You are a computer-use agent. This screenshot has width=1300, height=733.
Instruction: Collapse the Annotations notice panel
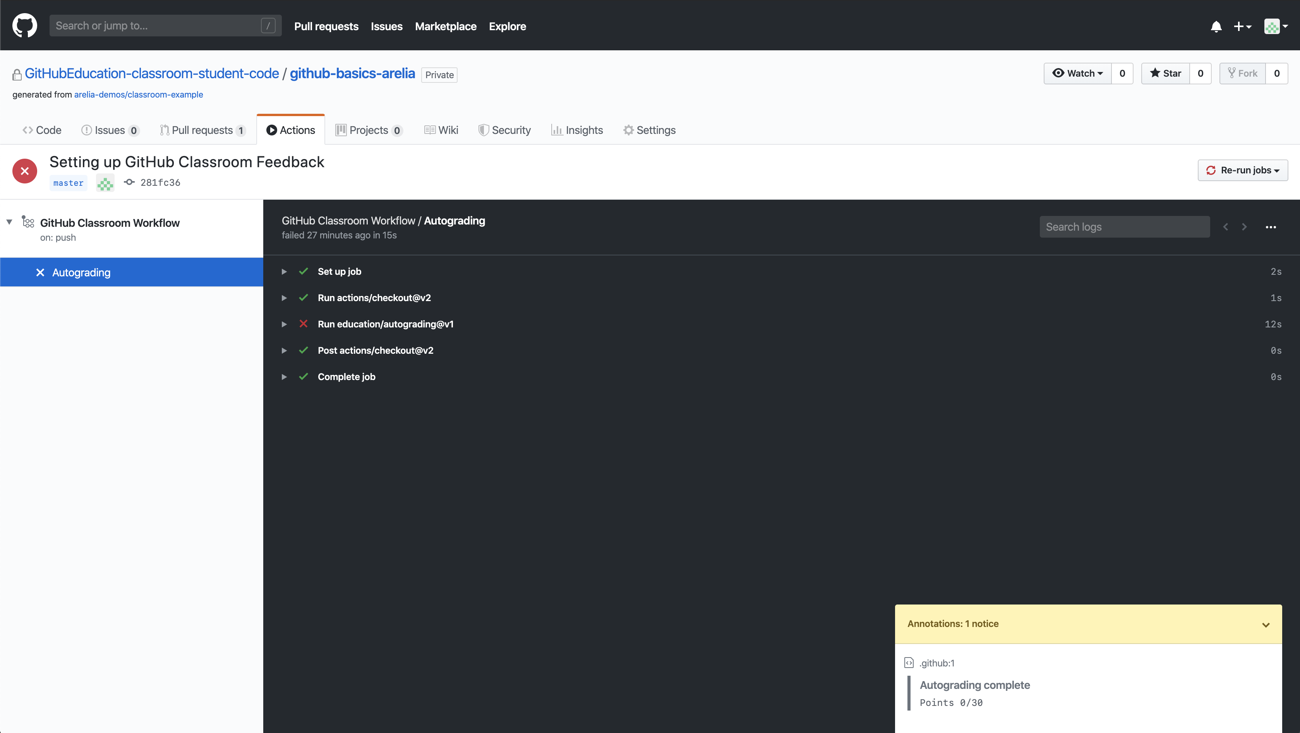(1266, 625)
